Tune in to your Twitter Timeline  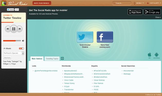tap(85, 37)
